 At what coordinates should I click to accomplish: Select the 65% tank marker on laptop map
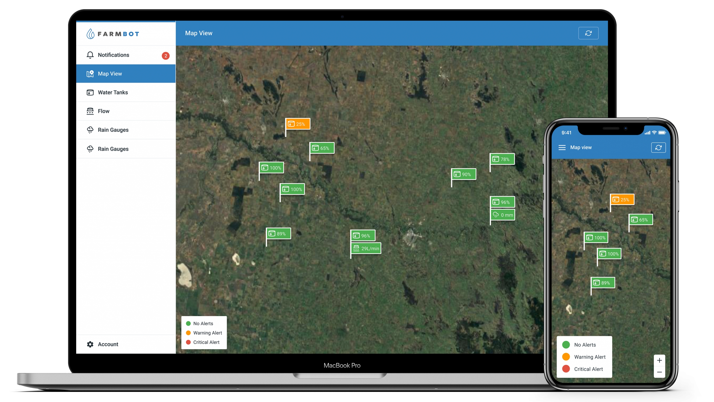point(322,148)
